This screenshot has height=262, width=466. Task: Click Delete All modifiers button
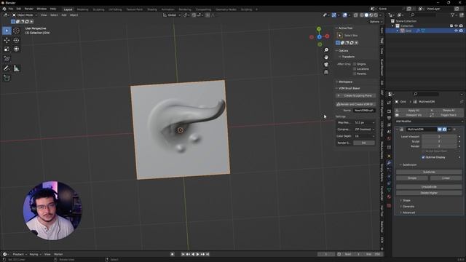tap(446, 110)
